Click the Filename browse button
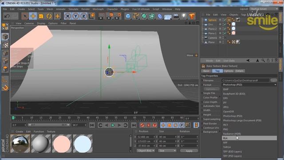The width and height of the screenshot is (284, 160). click(x=273, y=80)
